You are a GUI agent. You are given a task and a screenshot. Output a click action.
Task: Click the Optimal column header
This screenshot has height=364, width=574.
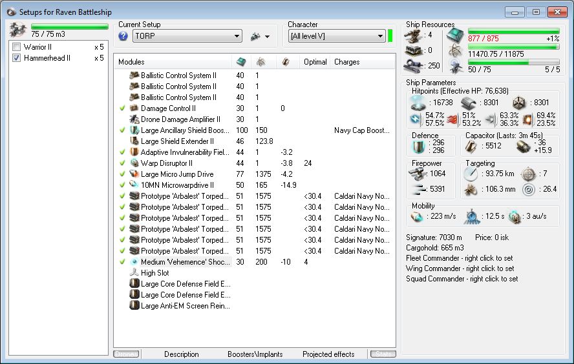[315, 62]
